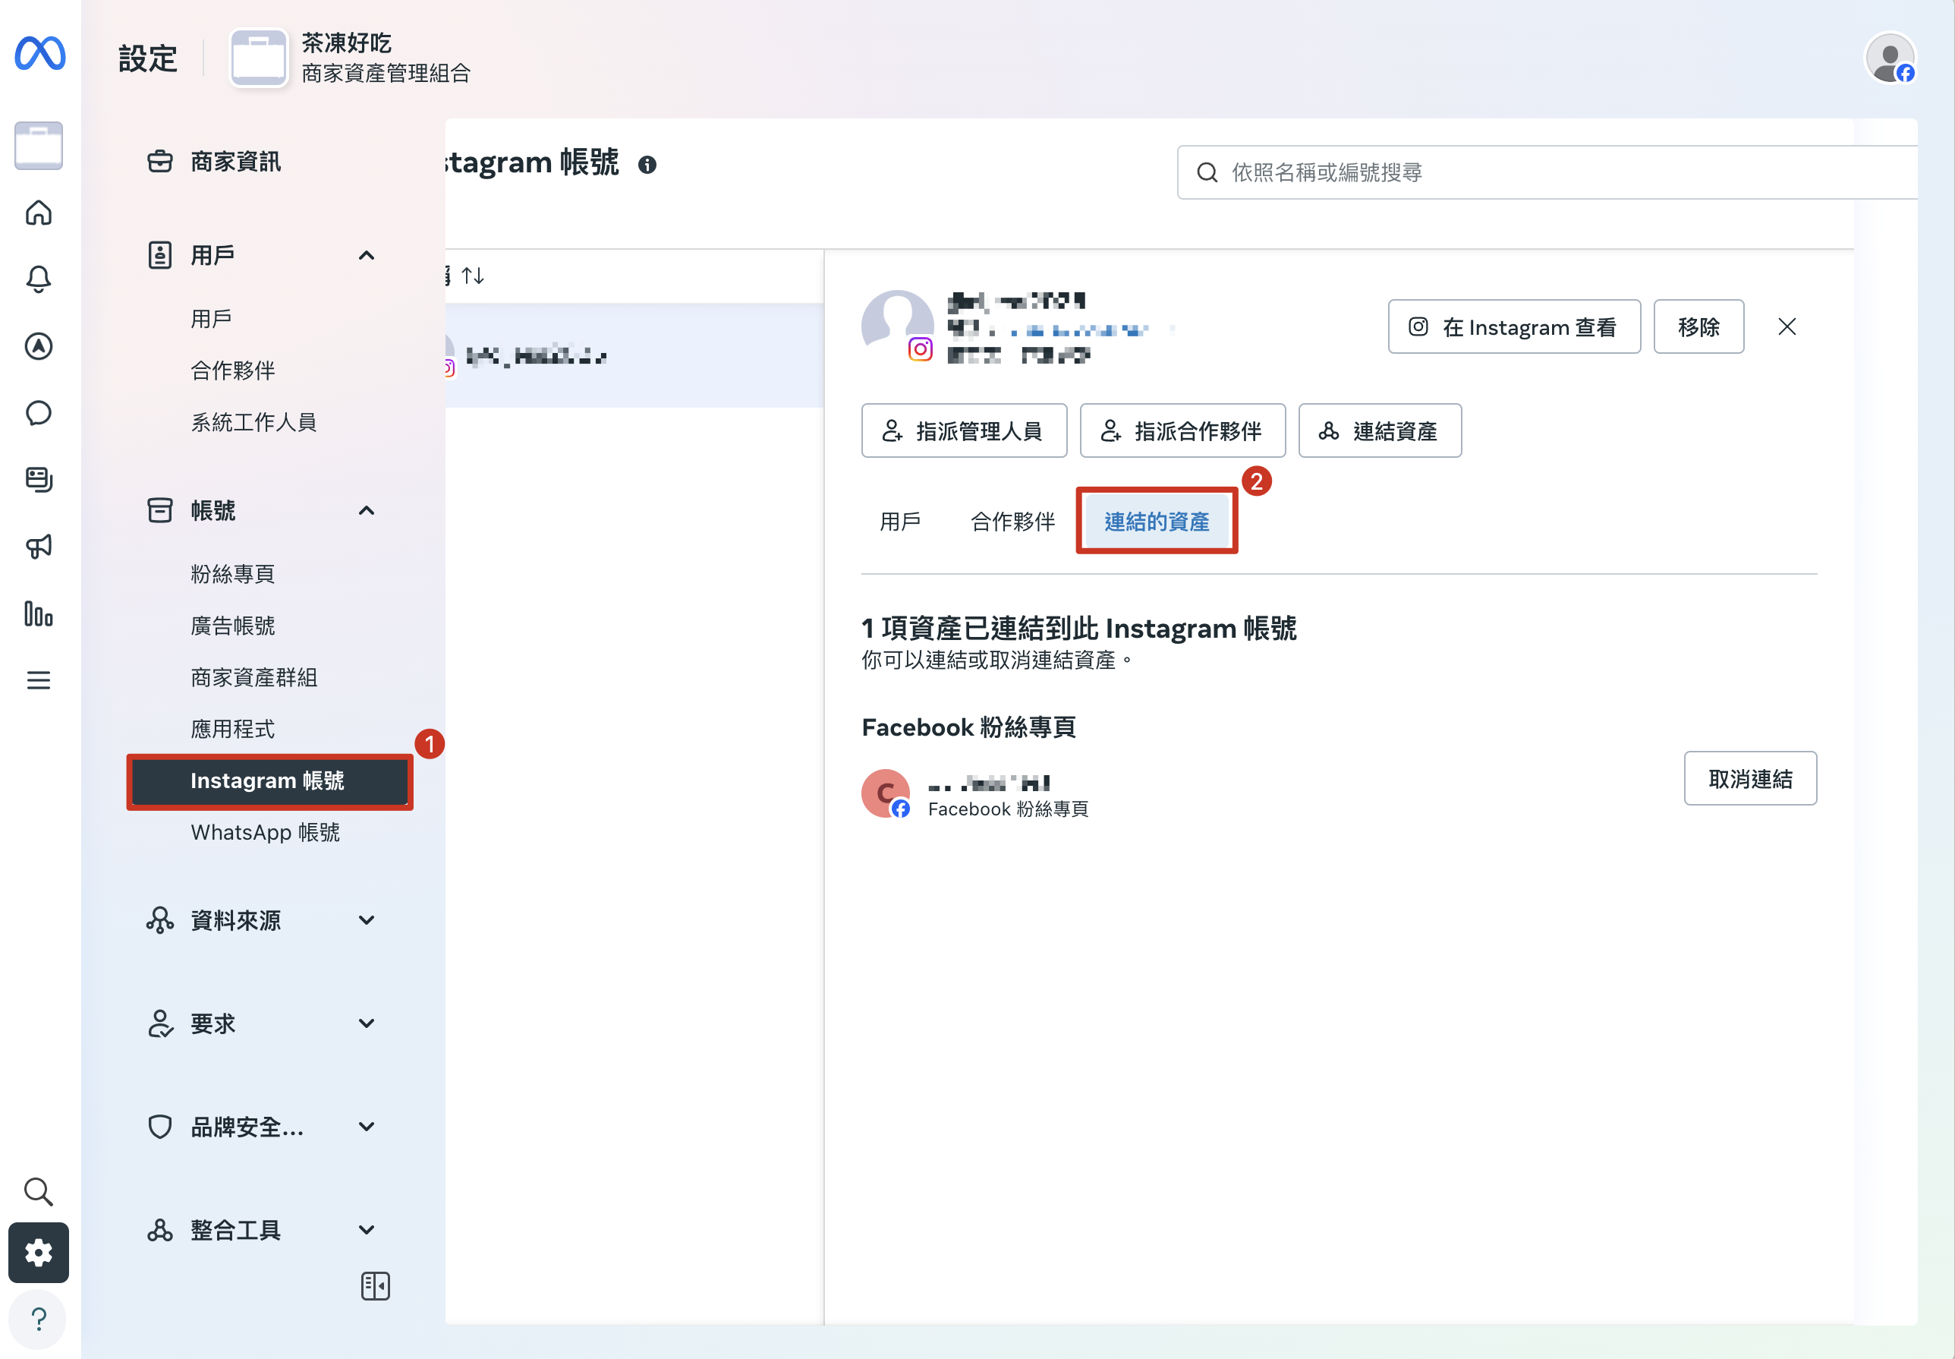Expand the 整合工具 section
Viewport: 1955px width, 1359px height.
pyautogui.click(x=260, y=1230)
